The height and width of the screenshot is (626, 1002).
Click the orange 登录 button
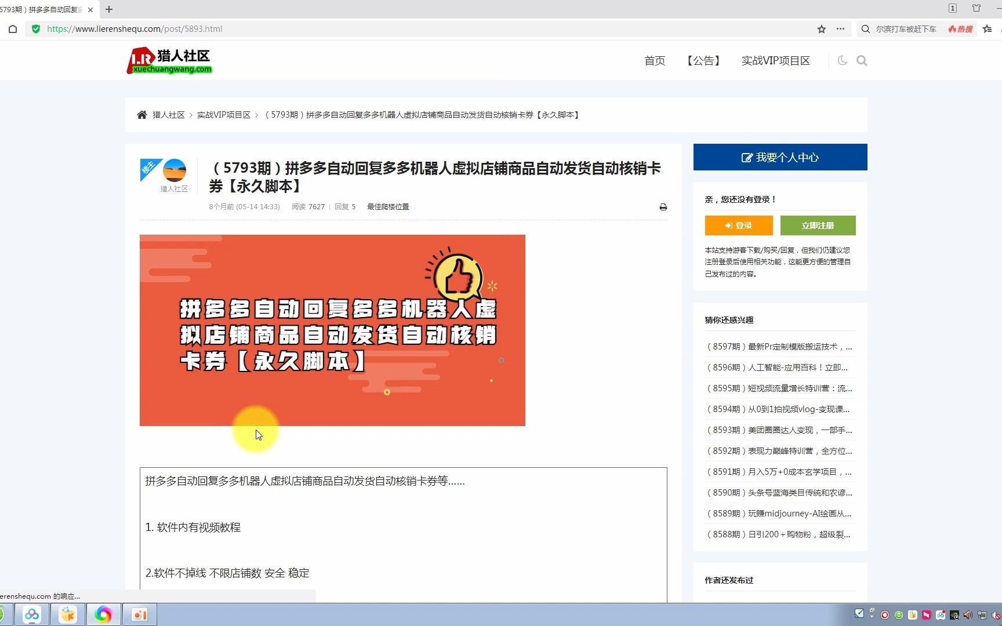pyautogui.click(x=739, y=225)
